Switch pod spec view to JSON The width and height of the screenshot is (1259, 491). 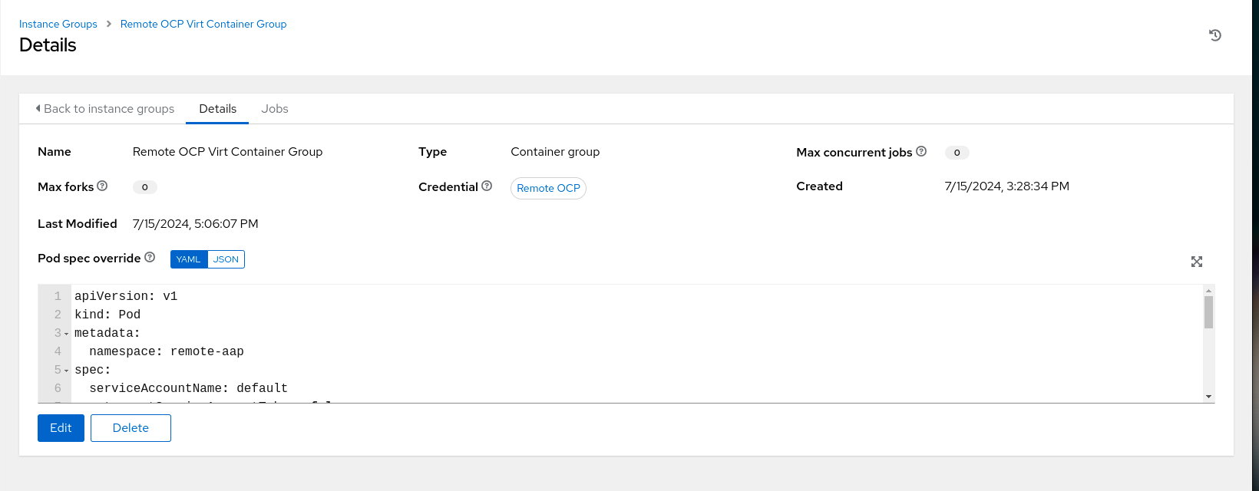[x=226, y=259]
